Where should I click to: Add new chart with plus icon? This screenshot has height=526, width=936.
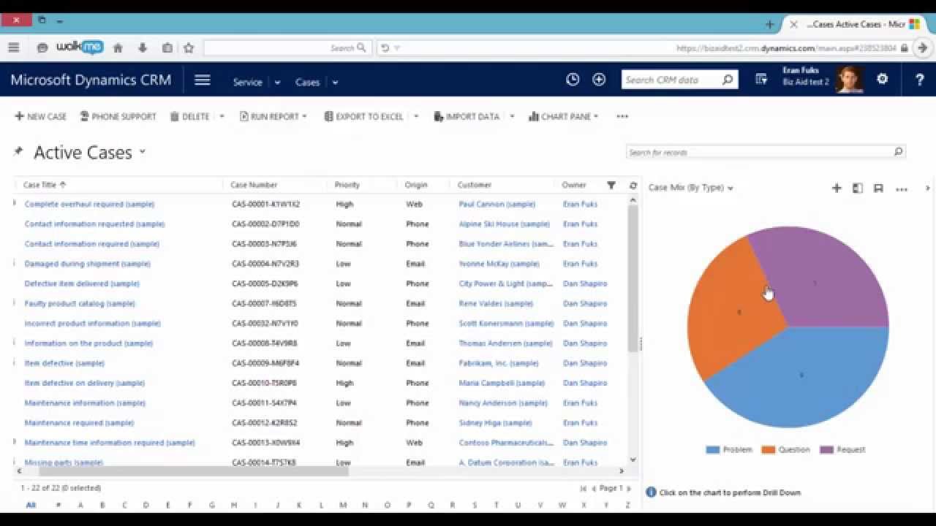point(837,188)
